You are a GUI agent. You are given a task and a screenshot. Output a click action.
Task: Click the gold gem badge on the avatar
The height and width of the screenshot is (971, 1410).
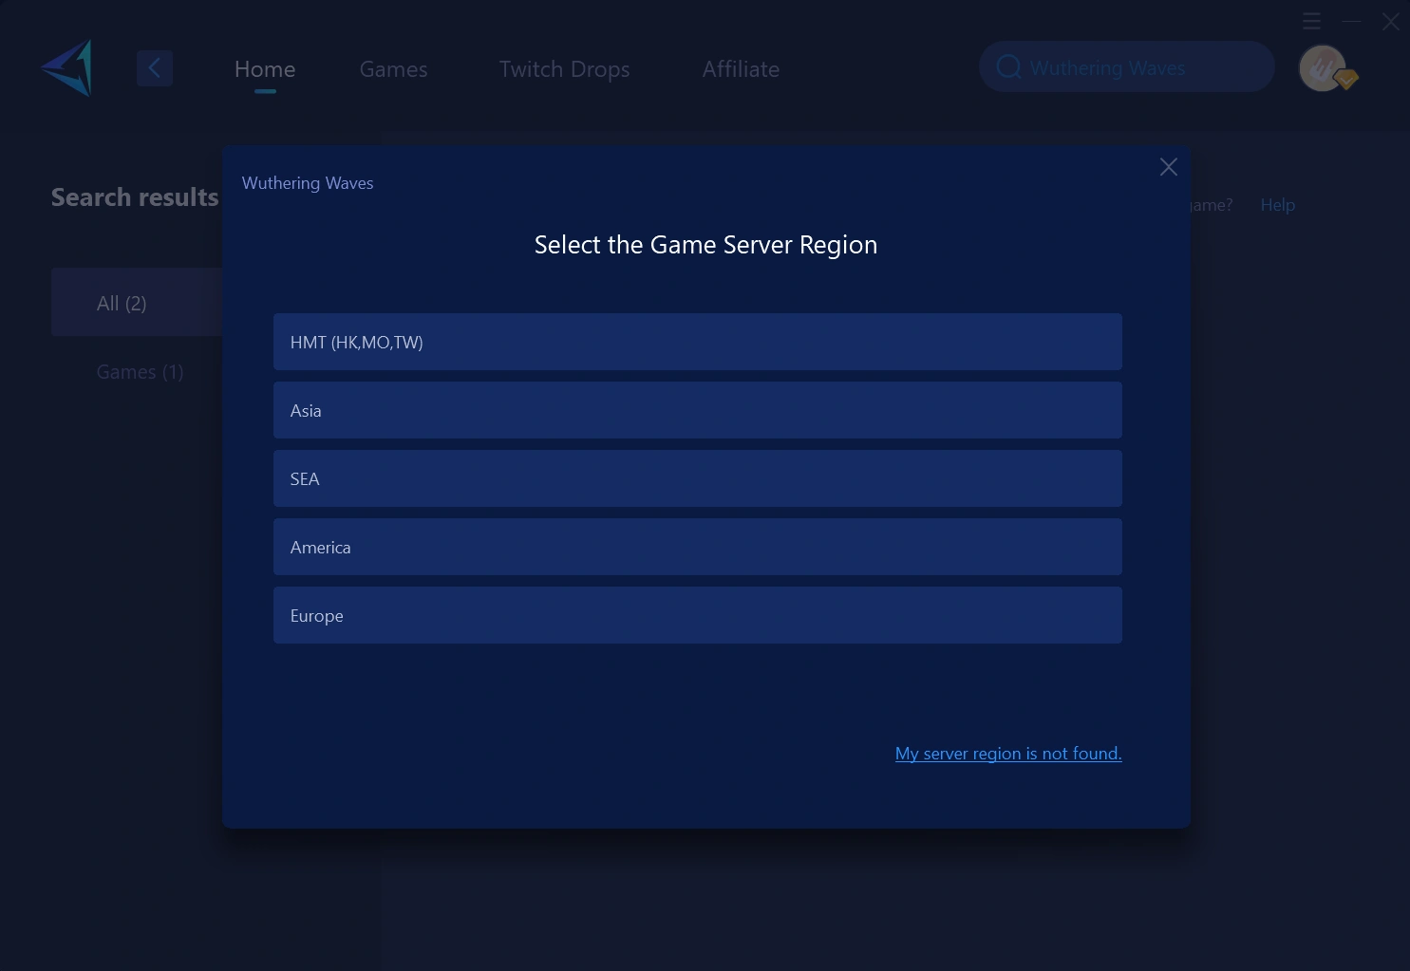click(x=1345, y=80)
